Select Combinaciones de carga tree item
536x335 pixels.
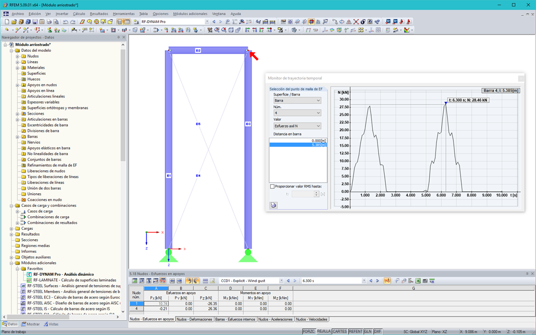[x=48, y=217]
